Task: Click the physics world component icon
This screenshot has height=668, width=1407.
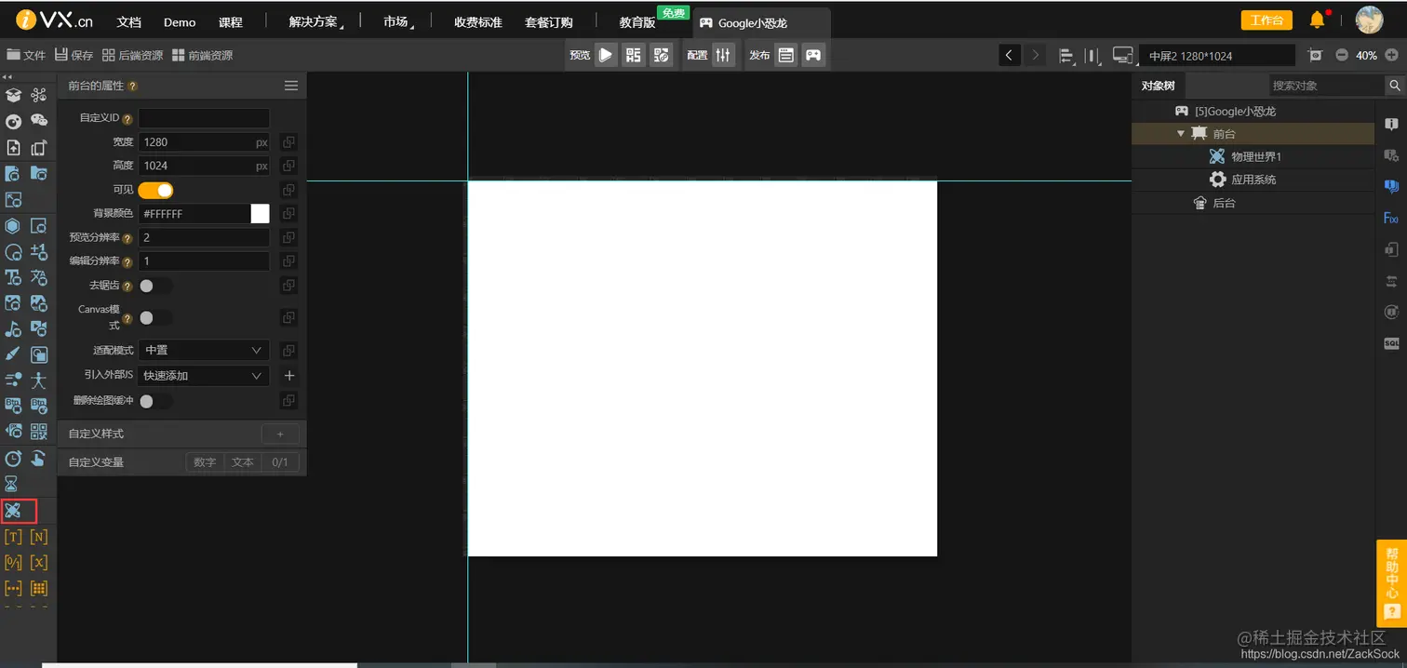Action: click(14, 511)
